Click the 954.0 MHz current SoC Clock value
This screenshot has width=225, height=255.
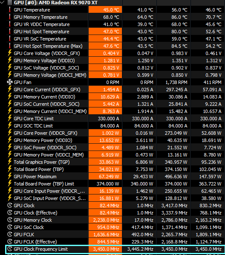[x=108, y=227]
